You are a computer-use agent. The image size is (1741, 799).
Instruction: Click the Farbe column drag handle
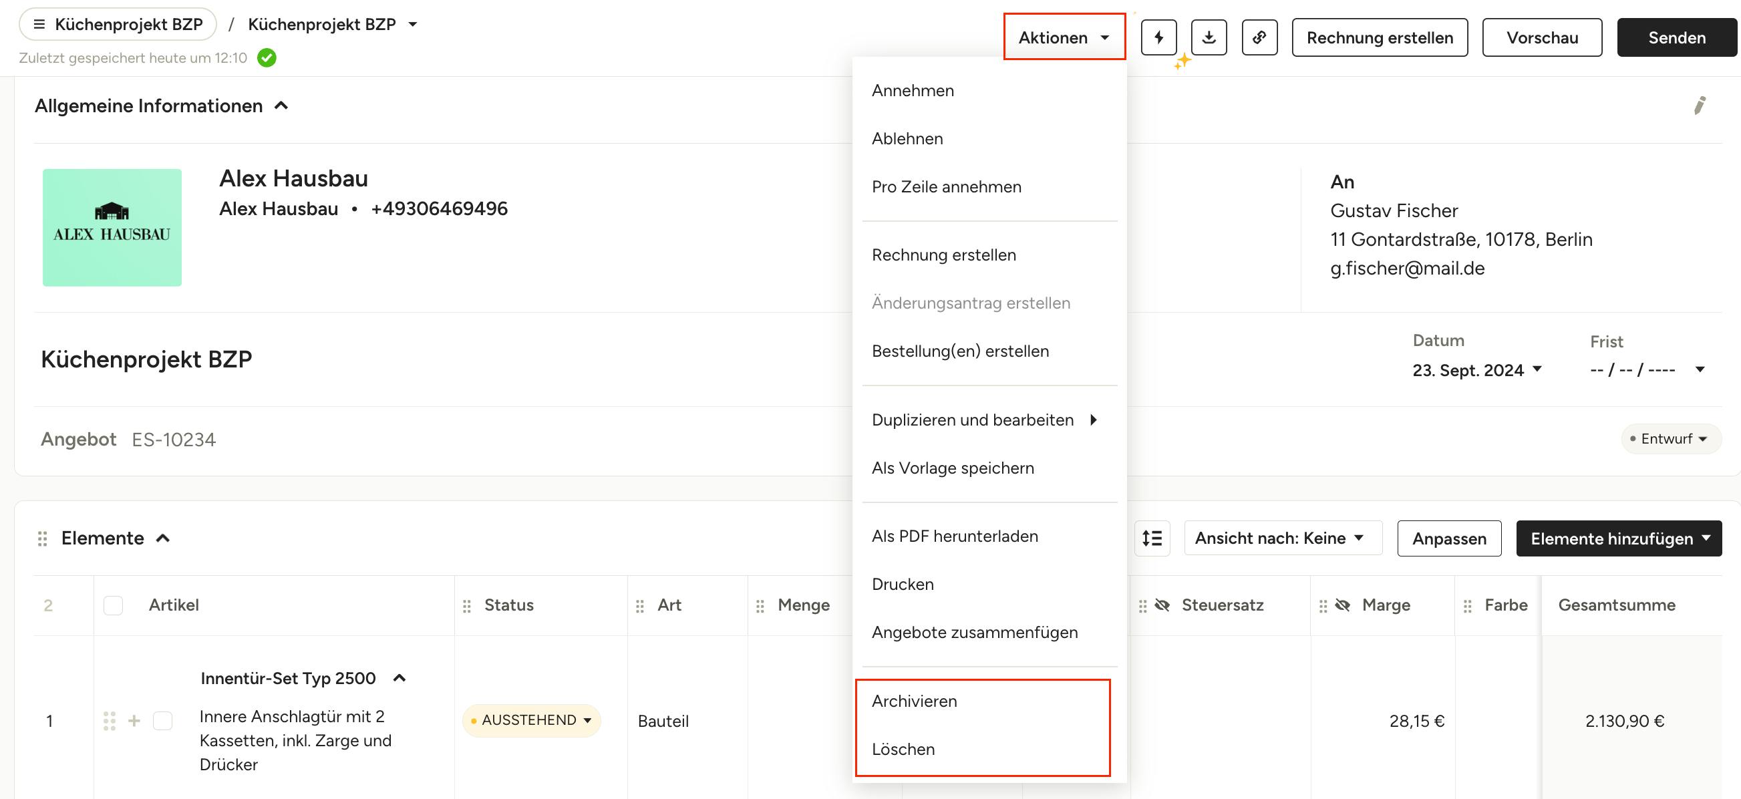coord(1466,606)
